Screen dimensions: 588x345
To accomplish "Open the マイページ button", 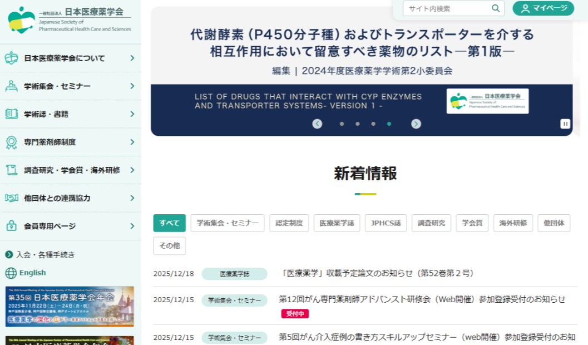I will coord(543,8).
